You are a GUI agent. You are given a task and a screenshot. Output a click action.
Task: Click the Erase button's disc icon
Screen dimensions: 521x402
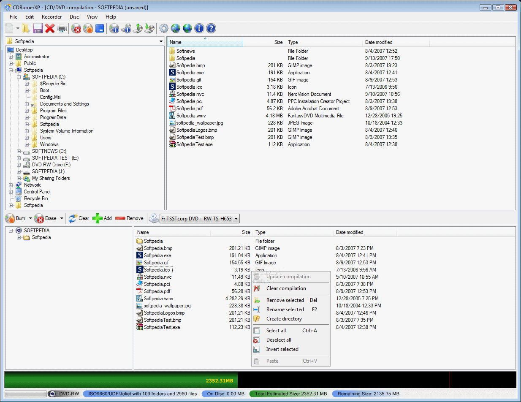click(39, 218)
